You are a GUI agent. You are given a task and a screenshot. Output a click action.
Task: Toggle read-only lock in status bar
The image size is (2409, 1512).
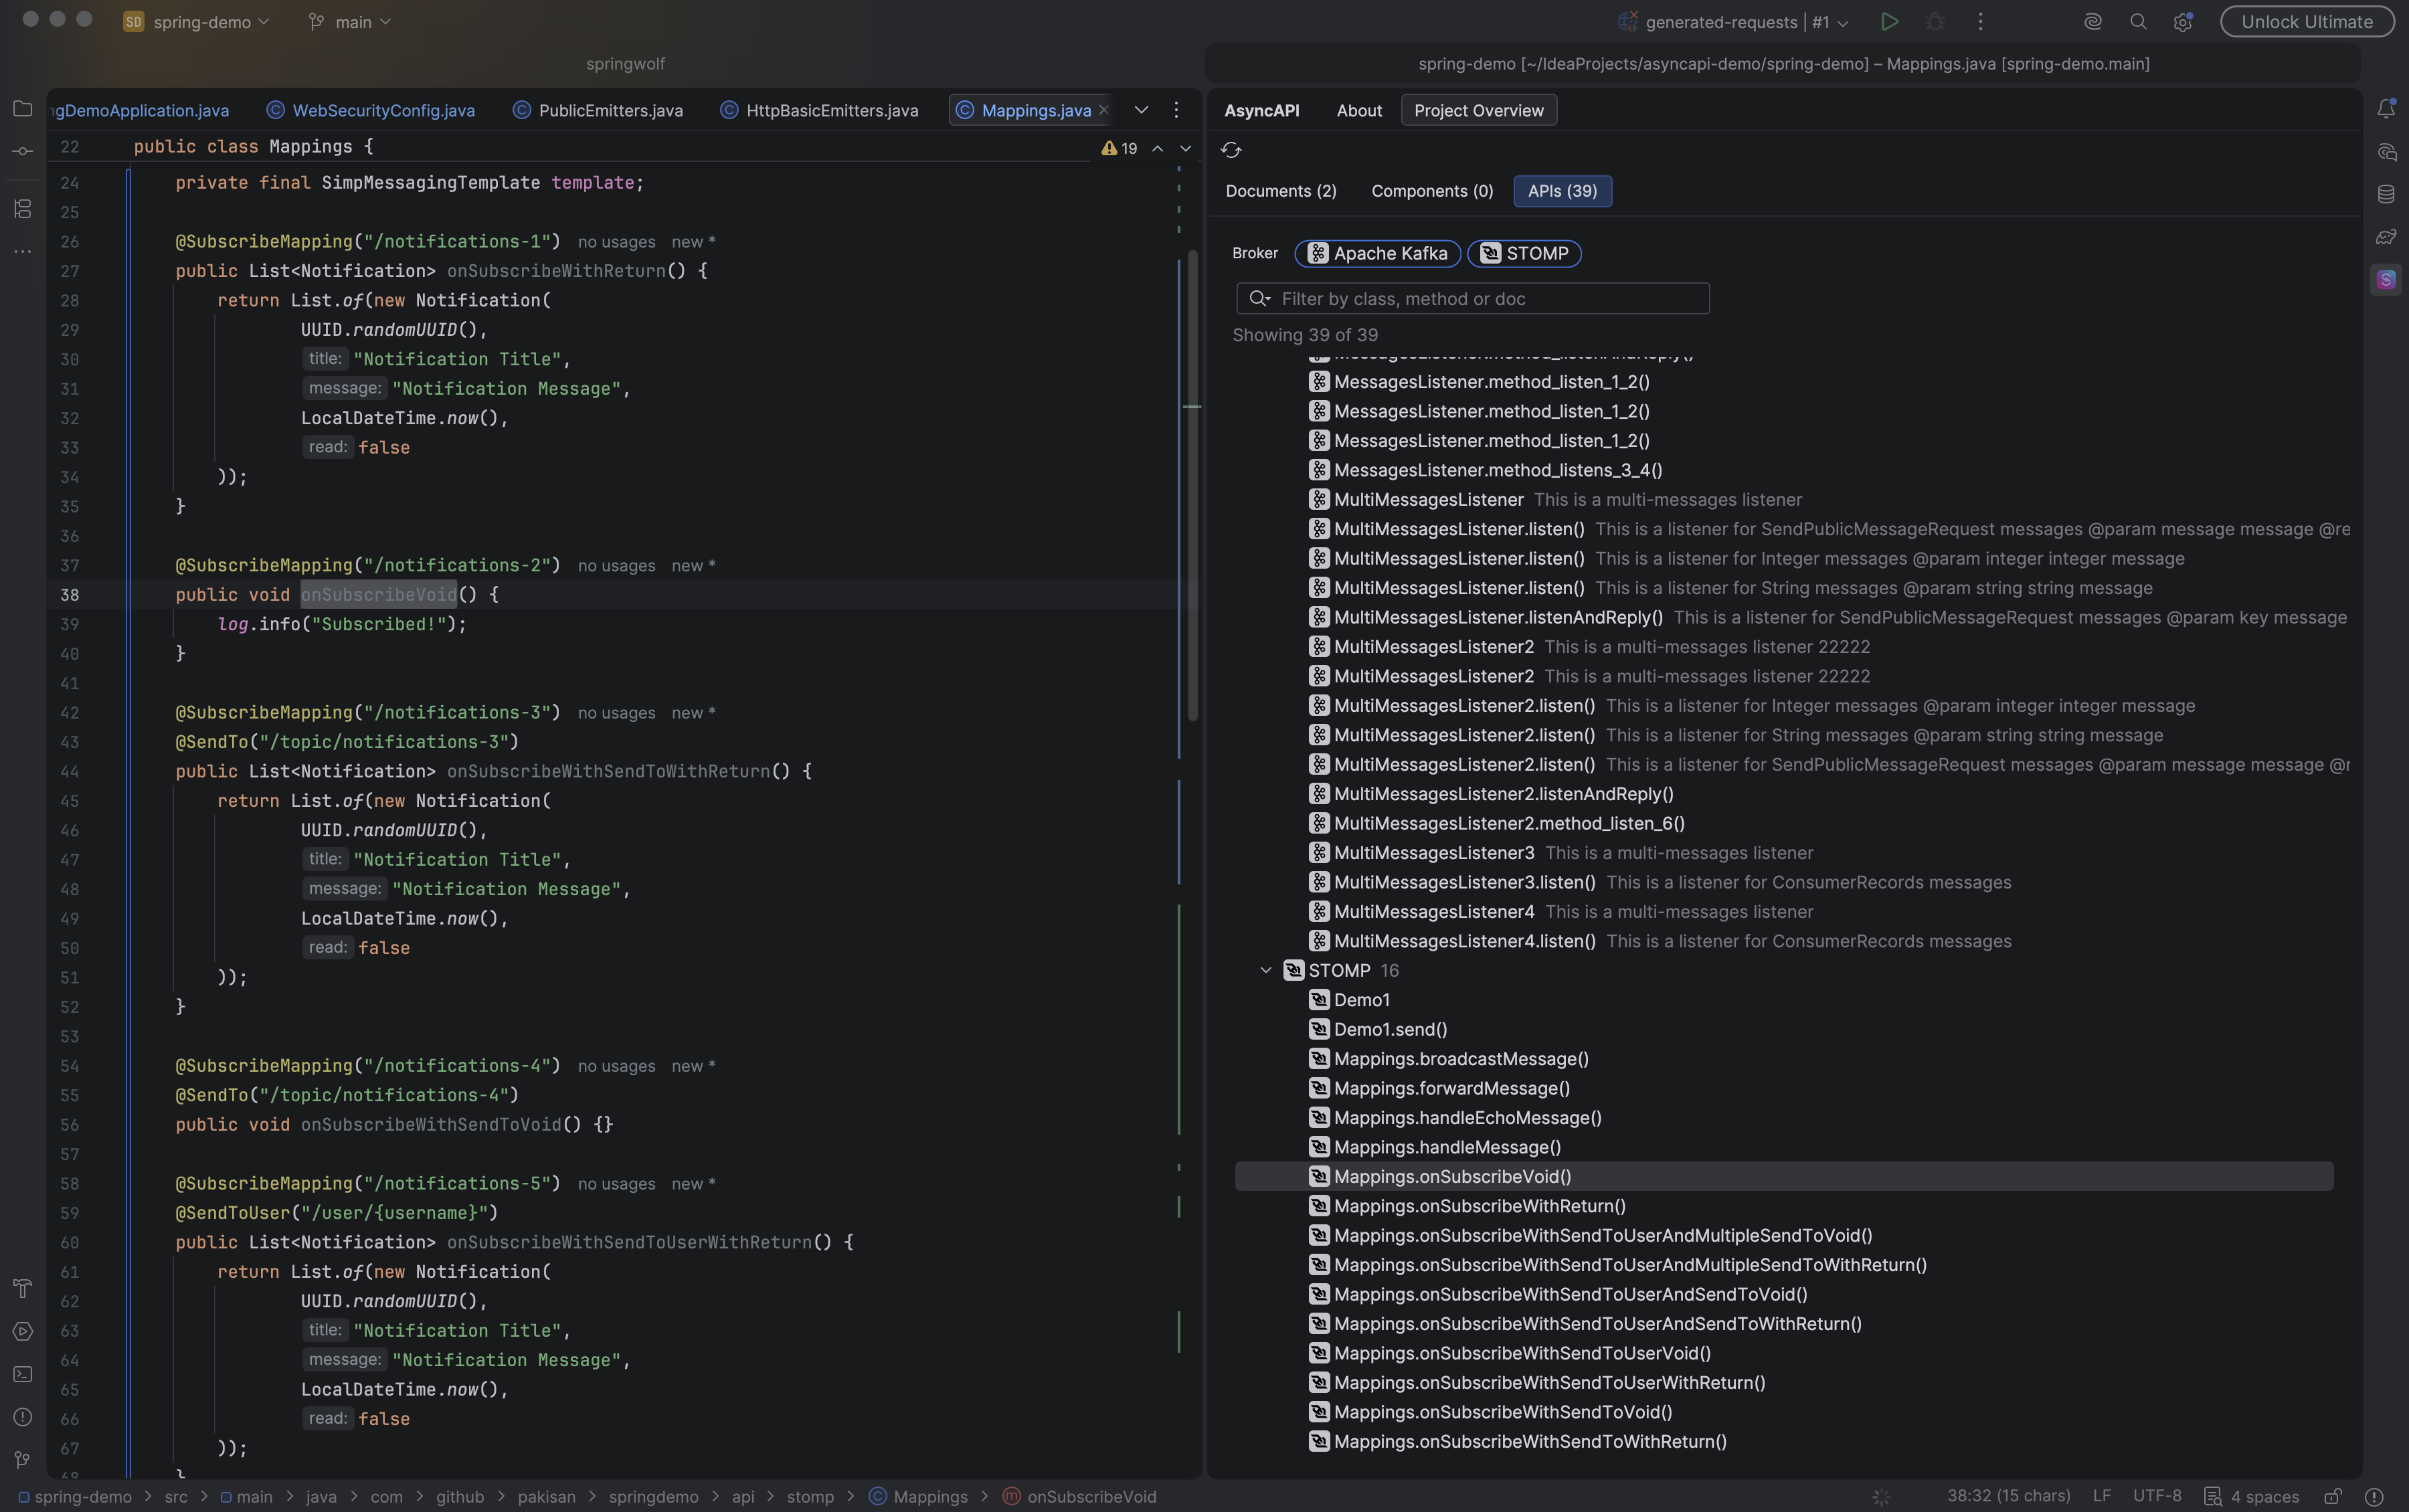(x=2332, y=1496)
